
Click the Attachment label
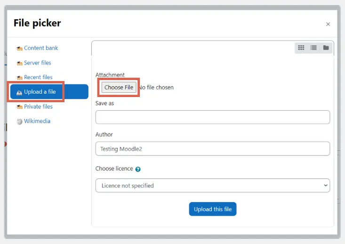pyautogui.click(x=110, y=75)
